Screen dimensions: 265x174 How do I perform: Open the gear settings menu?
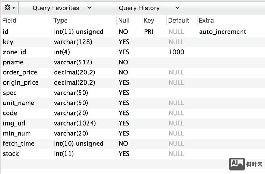pyautogui.click(x=9, y=8)
